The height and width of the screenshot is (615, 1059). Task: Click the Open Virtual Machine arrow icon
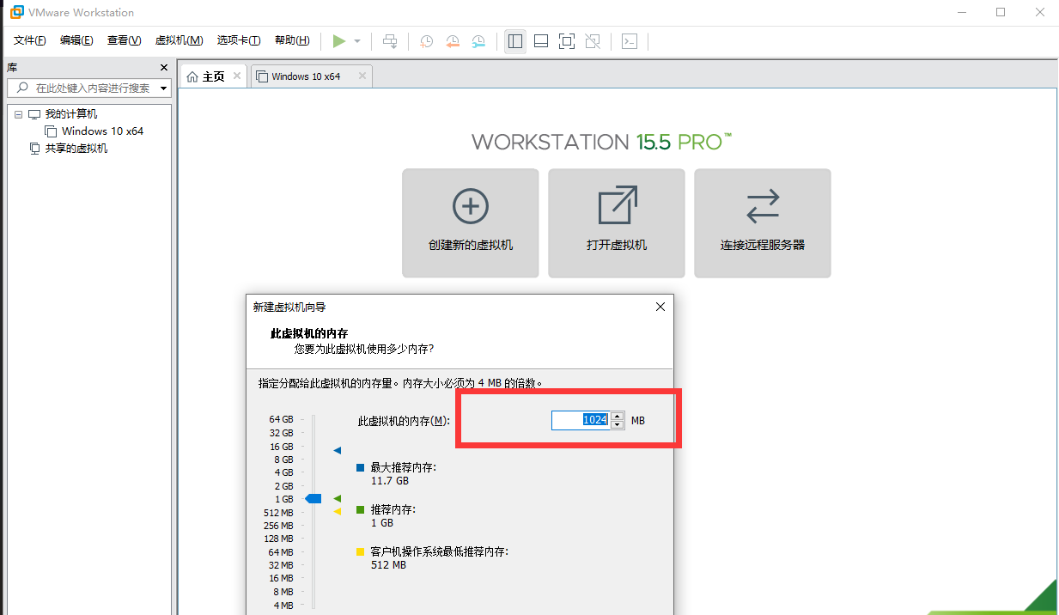click(x=617, y=206)
